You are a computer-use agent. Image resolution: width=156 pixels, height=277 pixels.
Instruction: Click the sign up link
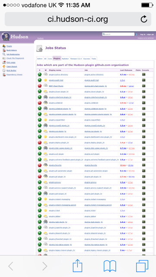pos(150,35)
